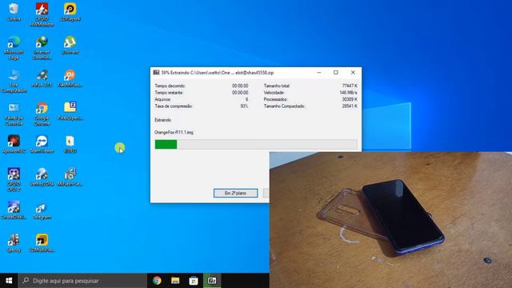Viewport: 512px width, 288px height.
Task: Launch the Speccy desktop shortcut
Action: pos(14,243)
